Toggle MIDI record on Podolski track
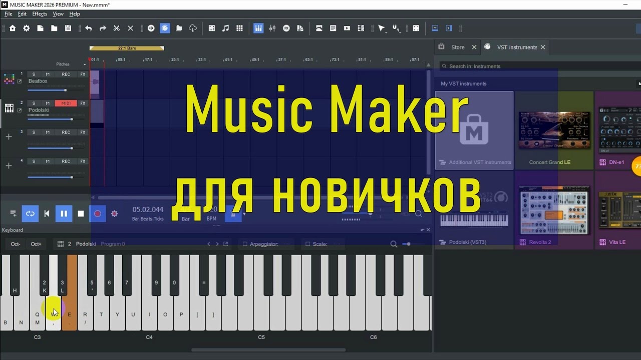641x360 pixels. (66, 103)
